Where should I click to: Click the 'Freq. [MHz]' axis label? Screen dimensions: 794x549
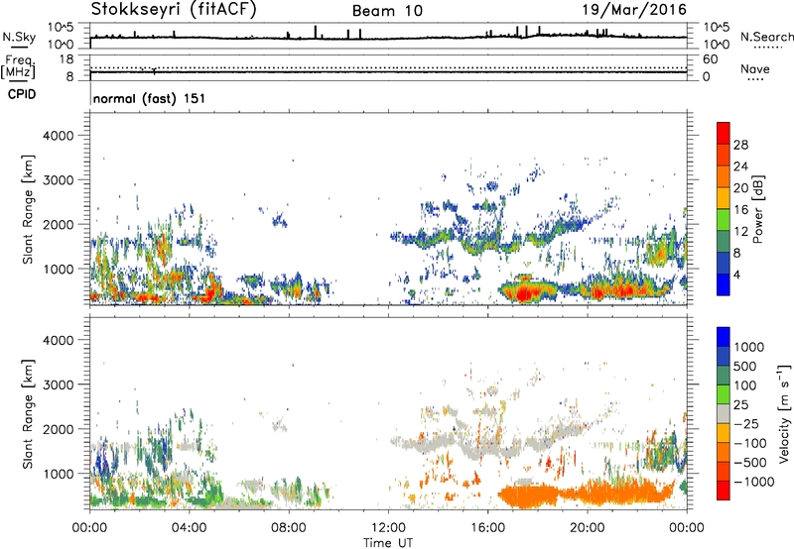click(x=18, y=67)
